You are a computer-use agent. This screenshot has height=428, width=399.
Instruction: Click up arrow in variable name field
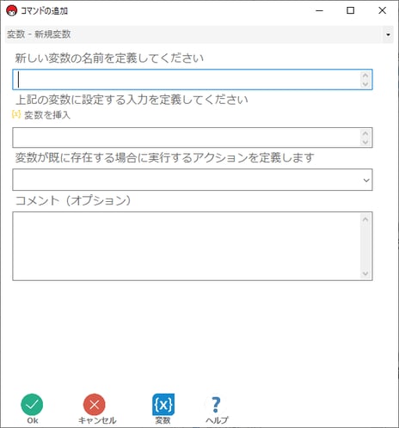point(365,76)
